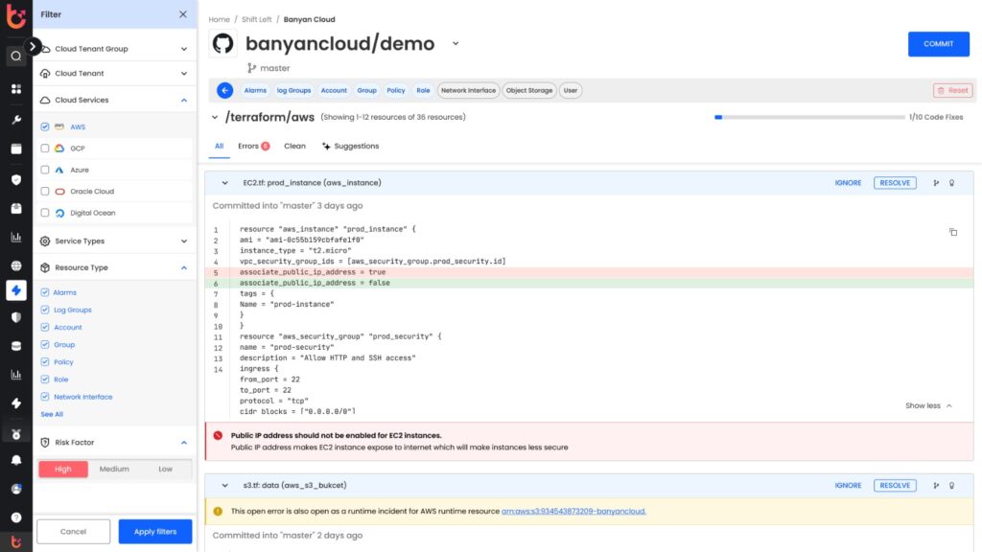Open the notifications bell in sidebar
Screen dimensions: 982x552
[x=16, y=460]
